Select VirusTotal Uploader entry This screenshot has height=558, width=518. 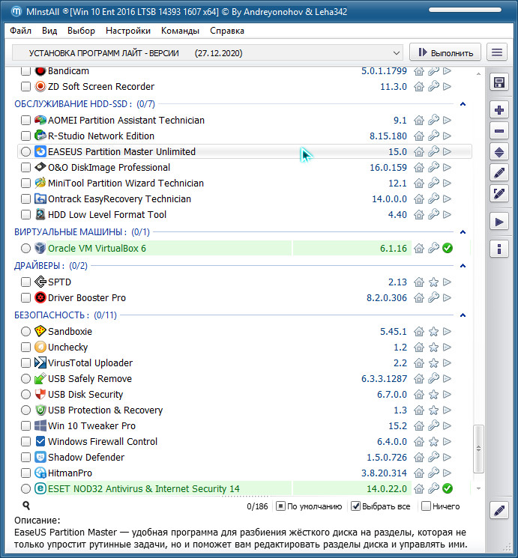[90, 363]
